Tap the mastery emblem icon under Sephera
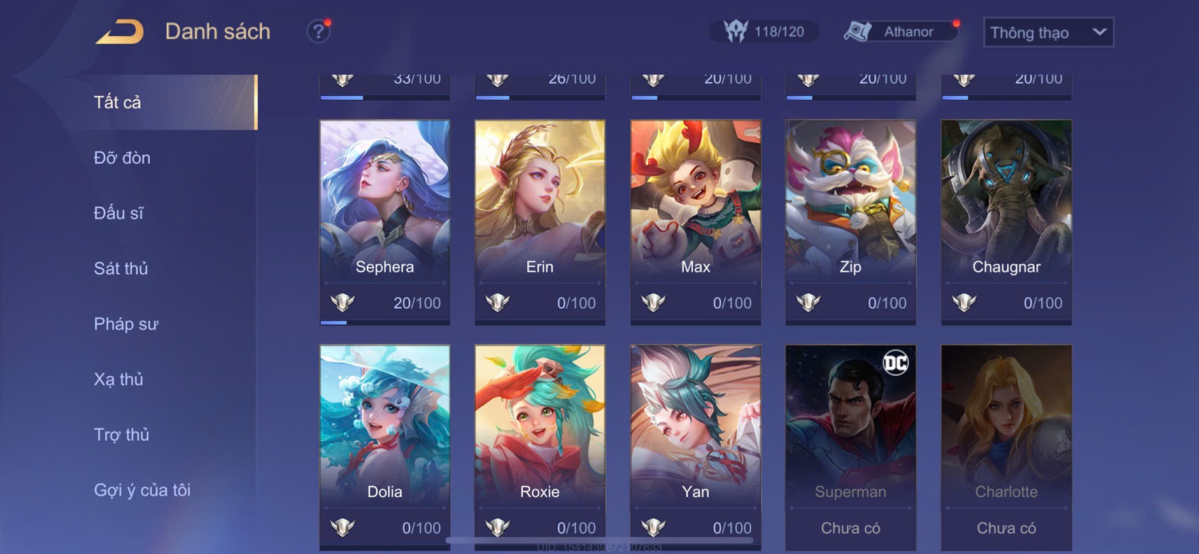The width and height of the screenshot is (1199, 554). coord(343,302)
